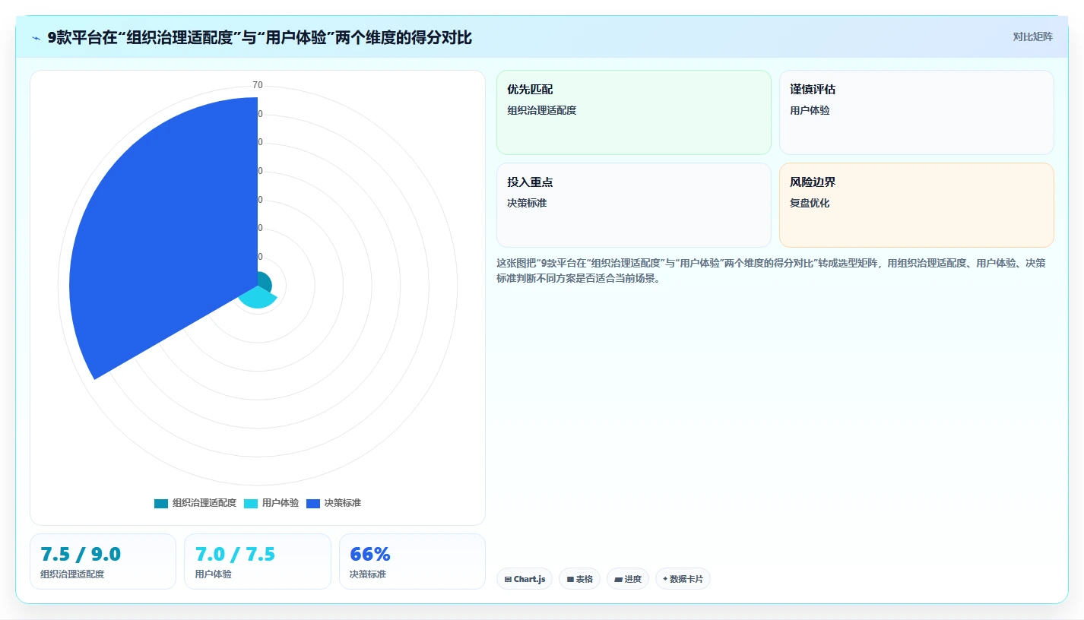Click the description paragraph starting 这张图把
The image size is (1084, 620).
[x=771, y=270]
